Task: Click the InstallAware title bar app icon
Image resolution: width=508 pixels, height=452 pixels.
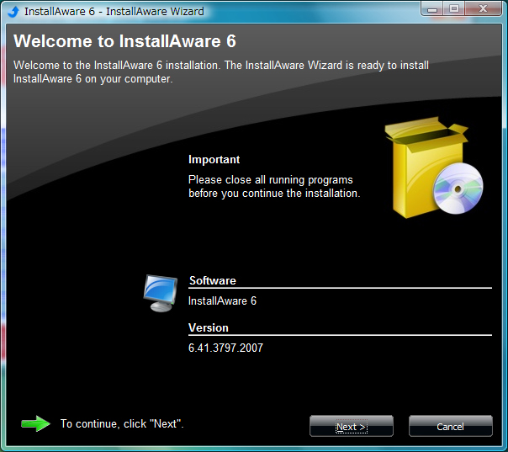Action: coord(13,11)
